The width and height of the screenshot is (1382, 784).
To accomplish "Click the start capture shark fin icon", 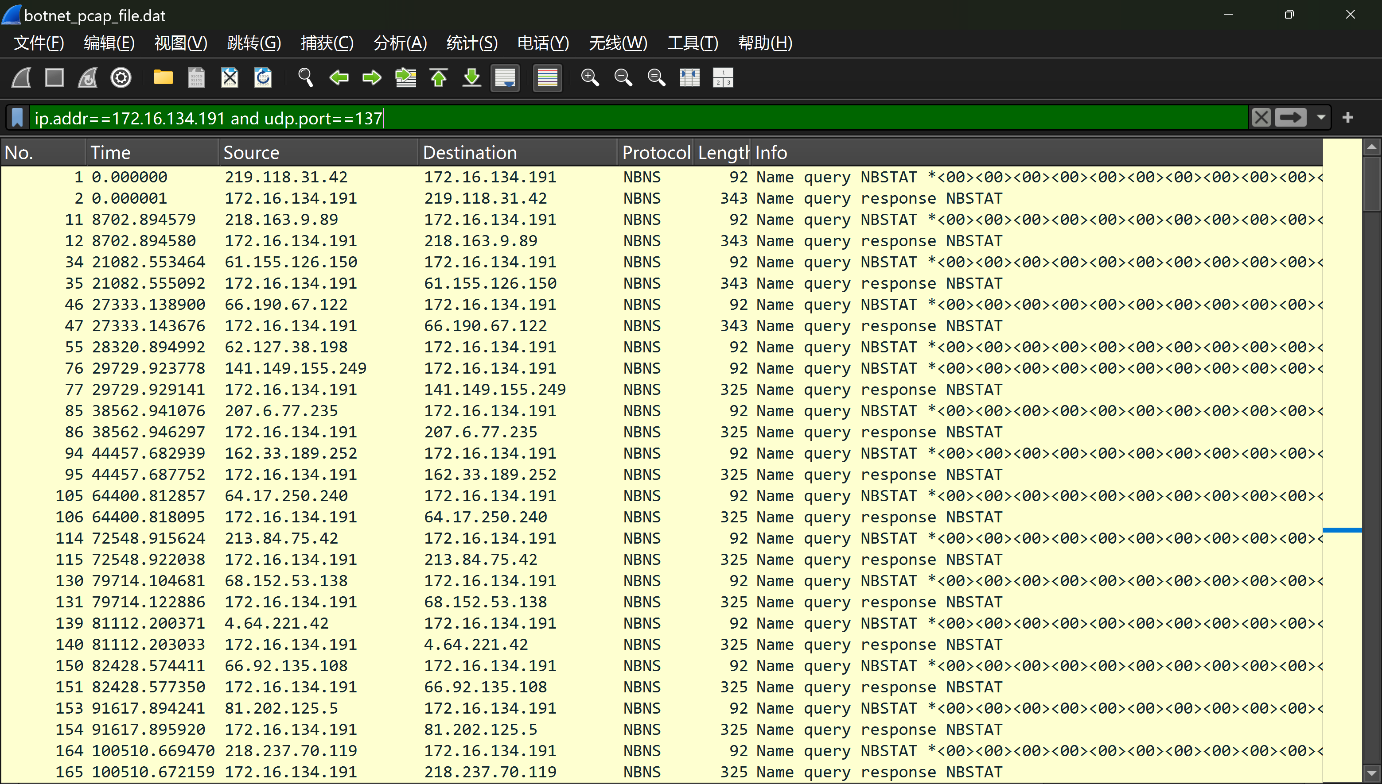I will (22, 77).
